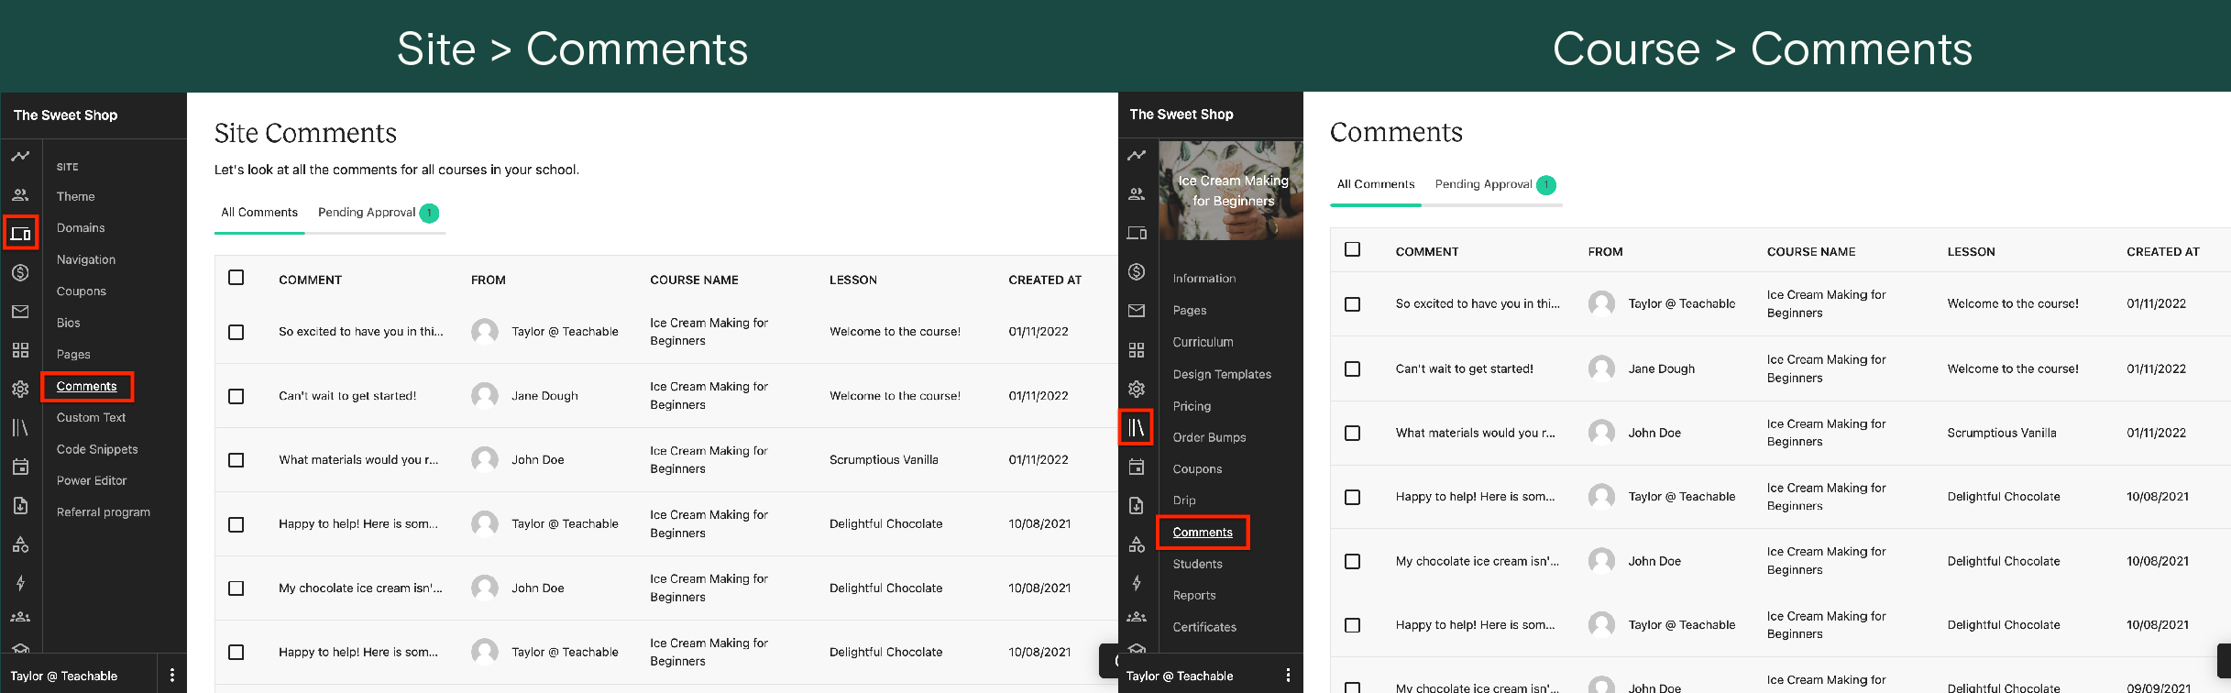Check 'Can't wait to get started!' row in Course Comments
This screenshot has width=2231, height=693.
pyautogui.click(x=1353, y=368)
